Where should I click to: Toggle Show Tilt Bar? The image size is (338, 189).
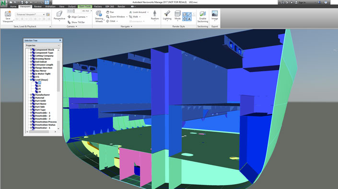coord(76,22)
